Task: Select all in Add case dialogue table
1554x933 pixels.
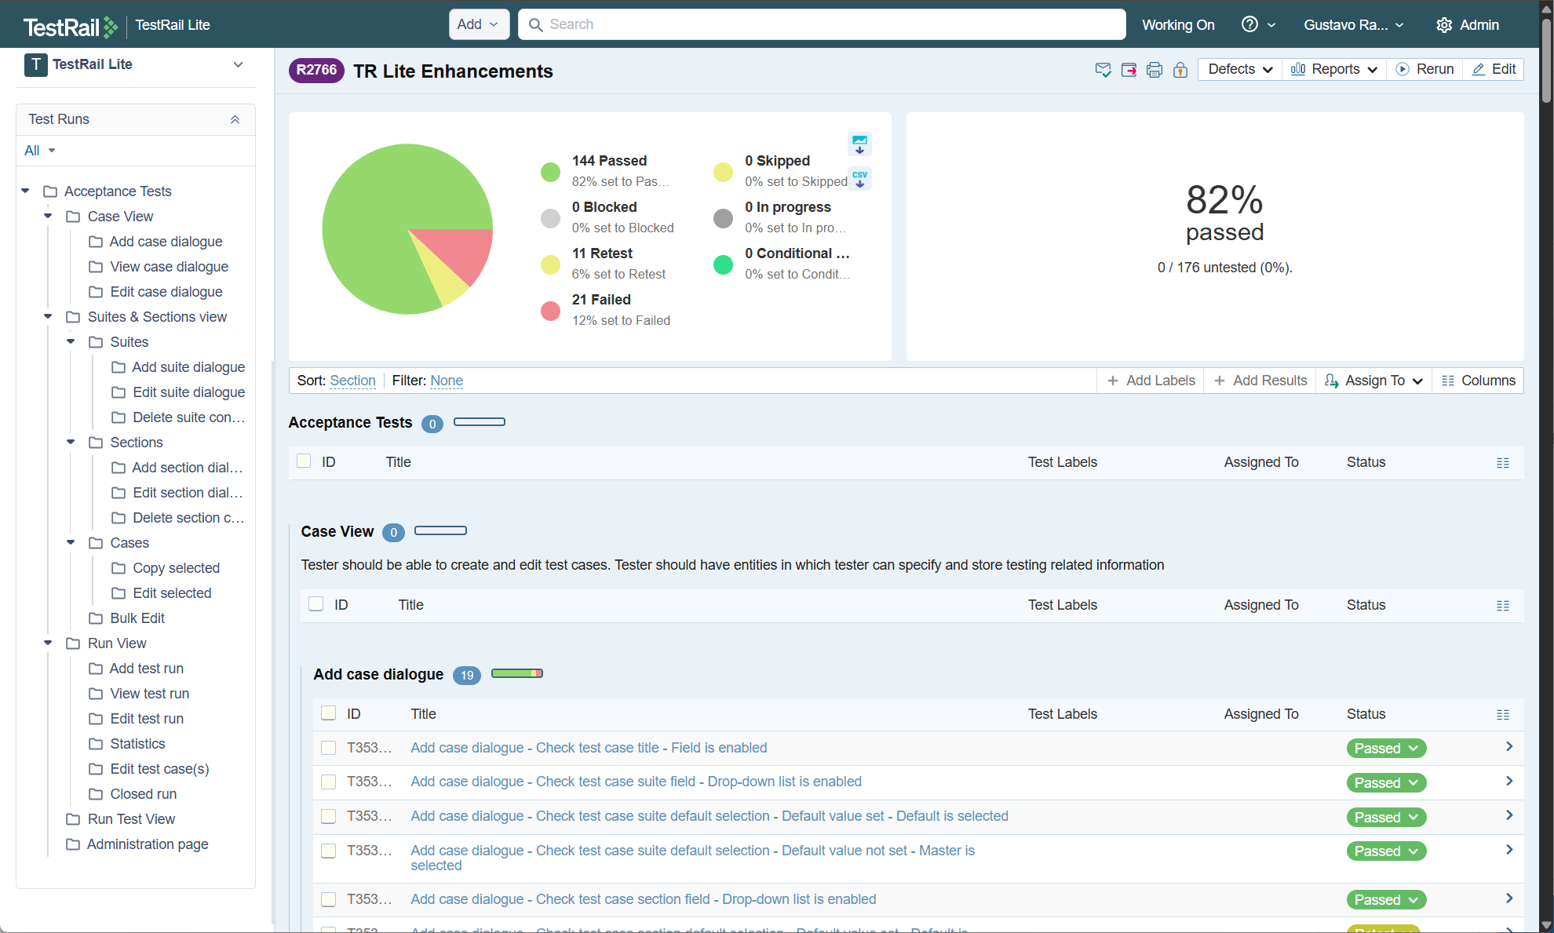Action: 329,713
